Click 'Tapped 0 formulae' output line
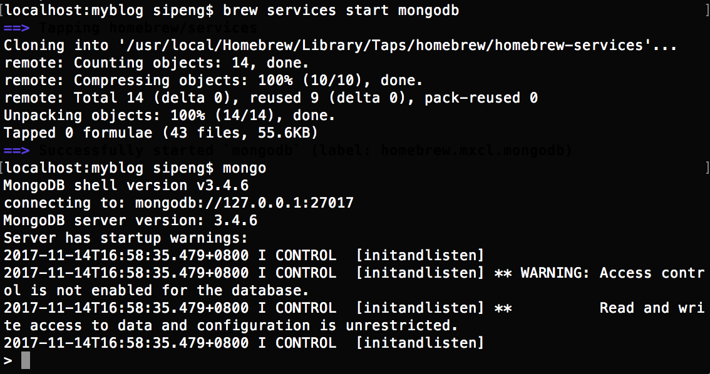 pos(161,133)
